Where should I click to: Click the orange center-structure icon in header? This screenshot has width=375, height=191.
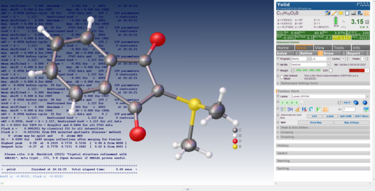click(x=367, y=13)
